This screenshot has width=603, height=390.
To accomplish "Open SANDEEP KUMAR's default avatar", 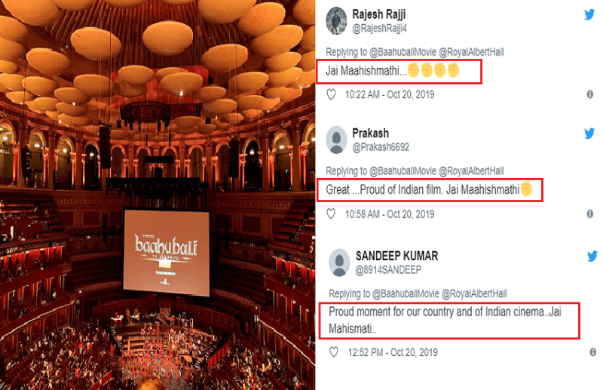I will tap(339, 263).
